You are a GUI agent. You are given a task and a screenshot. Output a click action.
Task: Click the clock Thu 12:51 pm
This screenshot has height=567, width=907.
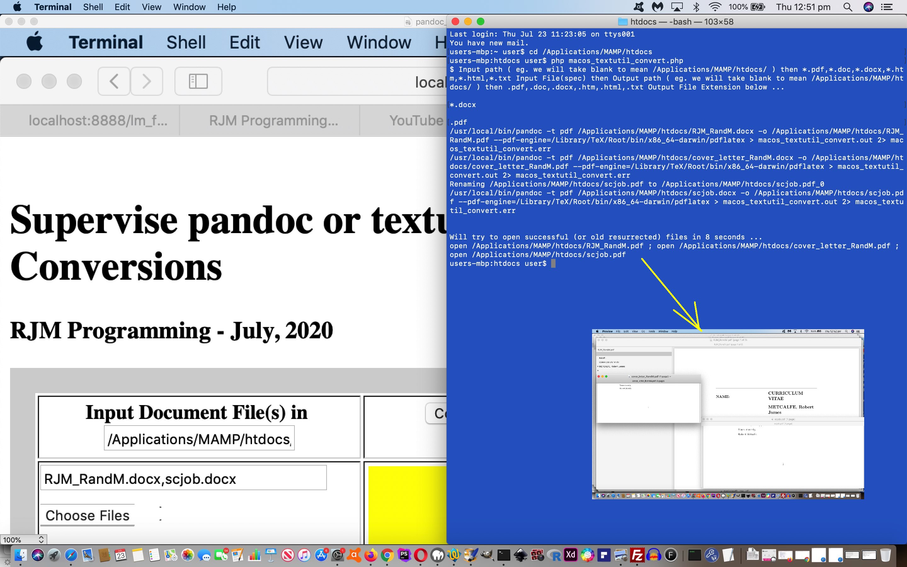pyautogui.click(x=803, y=7)
